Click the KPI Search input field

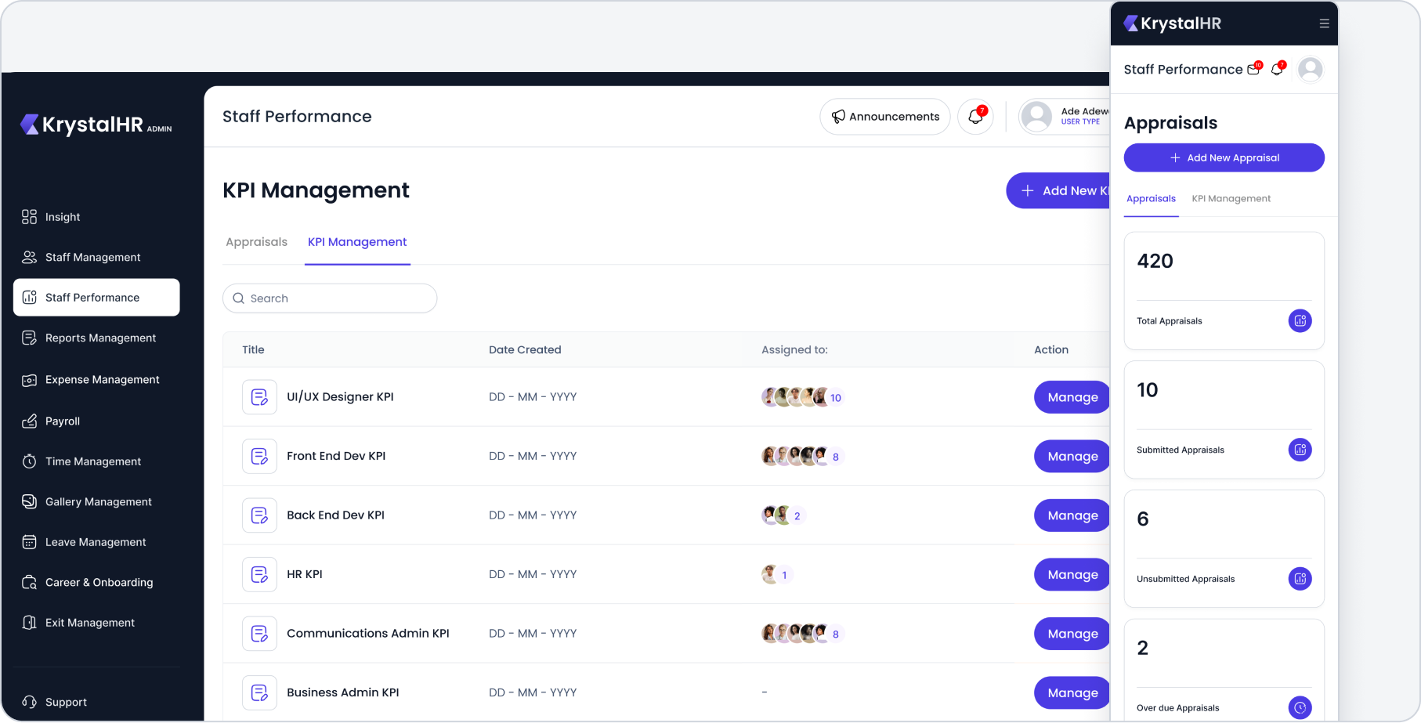coord(330,298)
